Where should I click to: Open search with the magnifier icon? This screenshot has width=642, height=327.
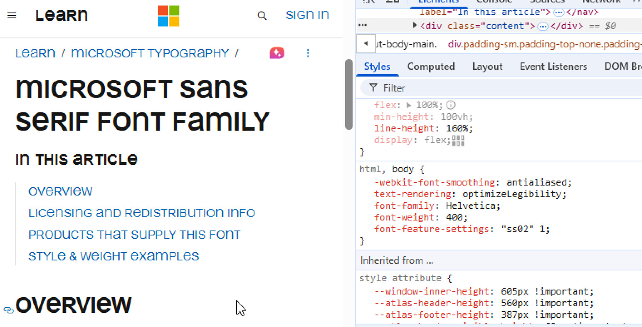point(262,16)
